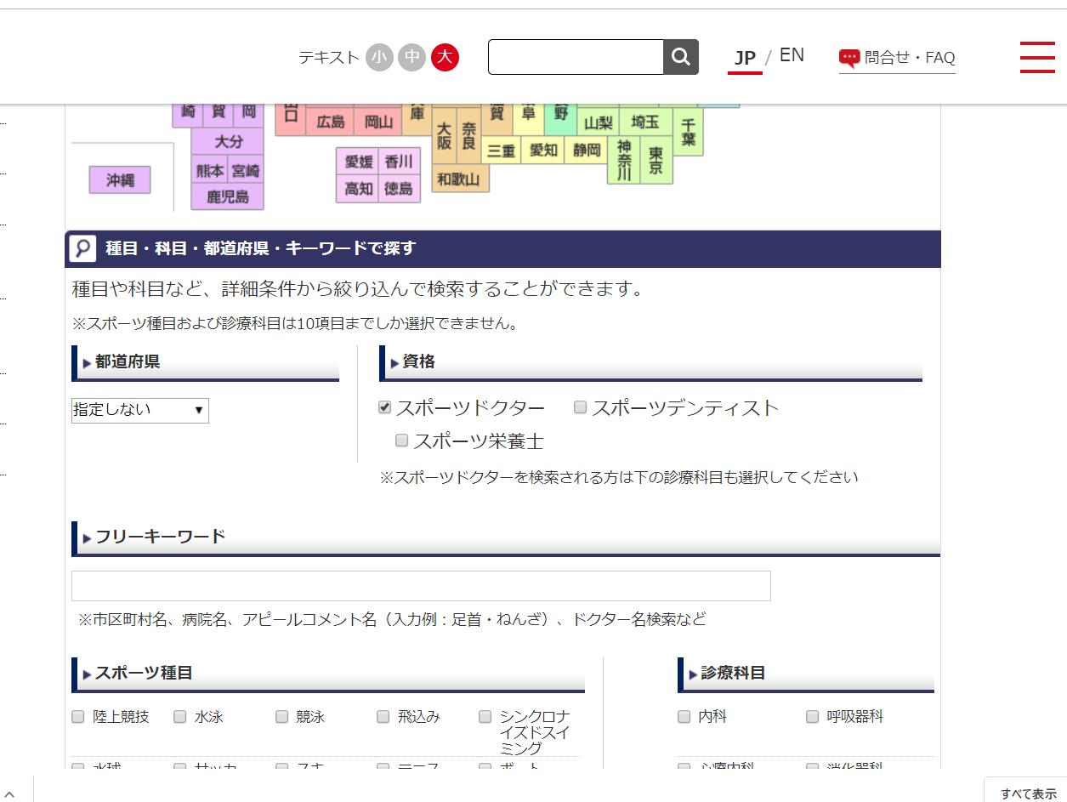Check the スポーツ栄養士 checkbox
The width and height of the screenshot is (1067, 802).
(x=401, y=441)
